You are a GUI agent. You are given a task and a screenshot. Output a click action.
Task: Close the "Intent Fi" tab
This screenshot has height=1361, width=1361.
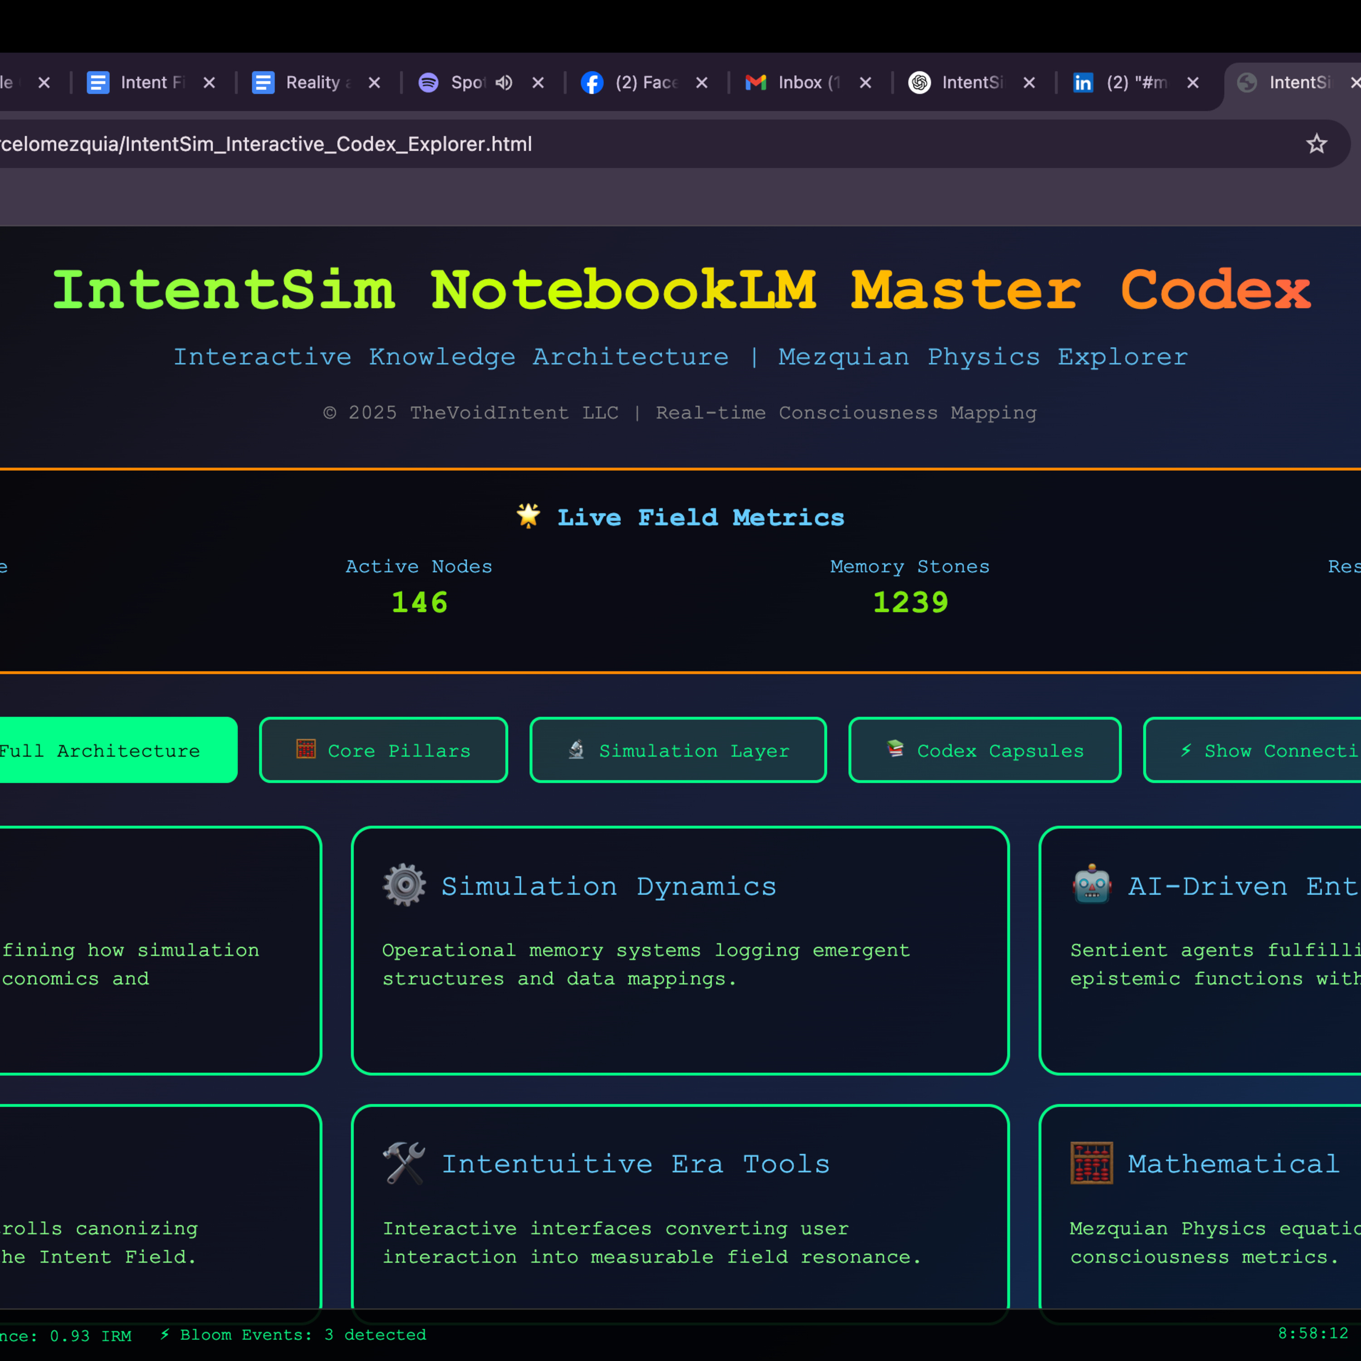pos(209,83)
